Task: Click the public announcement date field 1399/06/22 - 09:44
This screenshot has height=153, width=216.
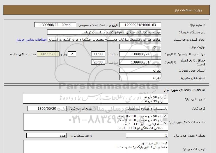Action: (x=55, y=25)
